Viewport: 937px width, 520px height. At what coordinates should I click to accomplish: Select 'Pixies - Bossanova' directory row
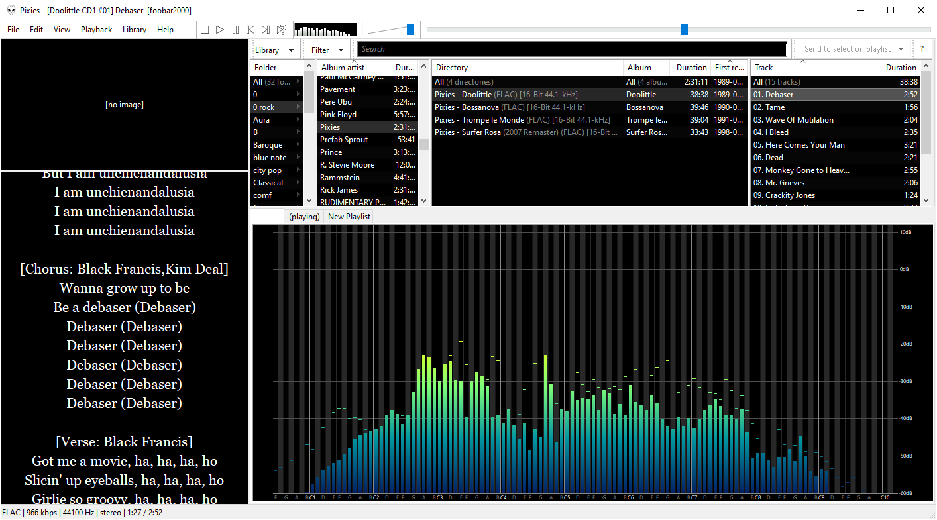[590, 107]
